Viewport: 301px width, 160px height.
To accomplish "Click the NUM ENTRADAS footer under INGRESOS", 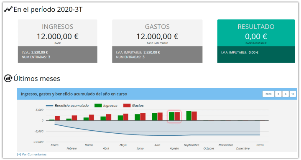I will [x=36, y=57].
